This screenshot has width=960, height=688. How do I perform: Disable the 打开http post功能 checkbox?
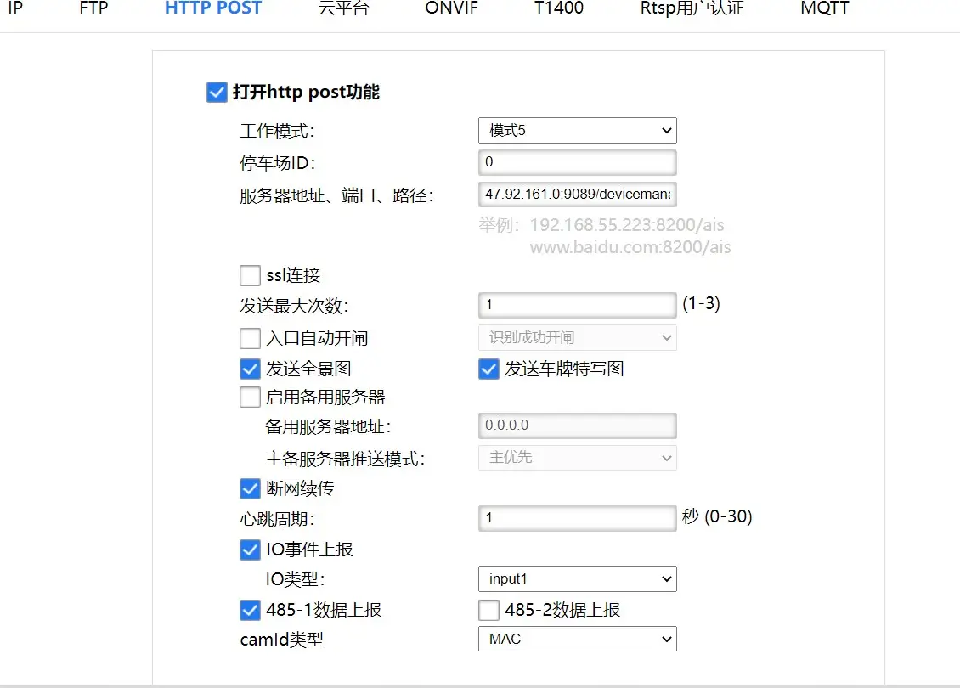click(x=217, y=92)
